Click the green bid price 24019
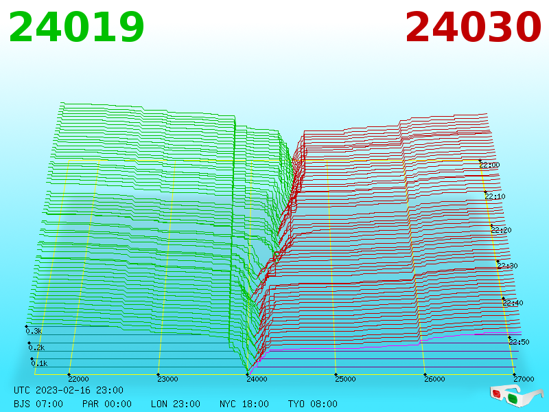Viewport: 549px width, 412px height. 76,27
